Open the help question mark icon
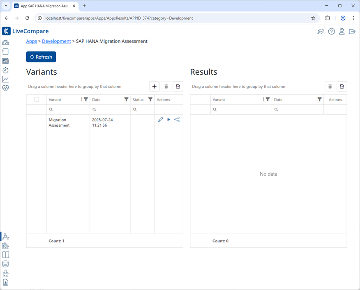 [331, 32]
